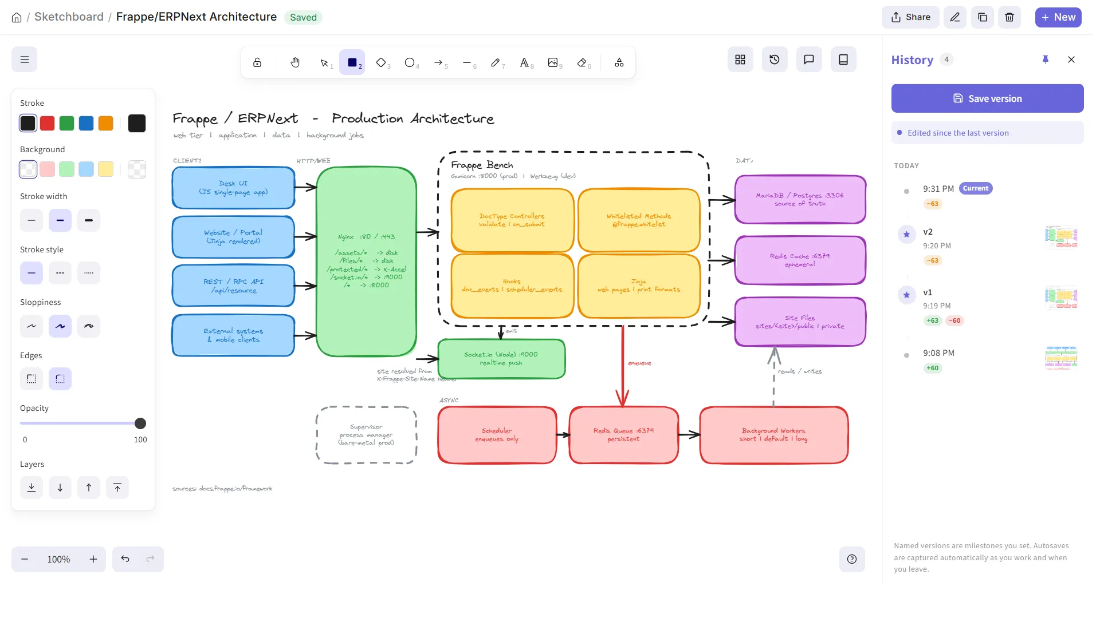Click the Share button
Screen dimensions: 1100x618
[910, 17]
